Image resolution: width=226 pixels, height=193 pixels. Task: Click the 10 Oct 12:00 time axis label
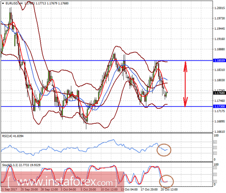click(109, 189)
